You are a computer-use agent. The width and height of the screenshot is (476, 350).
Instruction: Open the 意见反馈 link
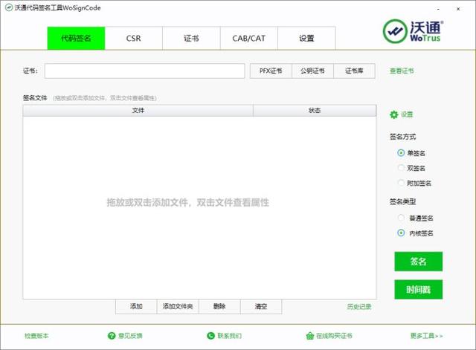[130, 336]
